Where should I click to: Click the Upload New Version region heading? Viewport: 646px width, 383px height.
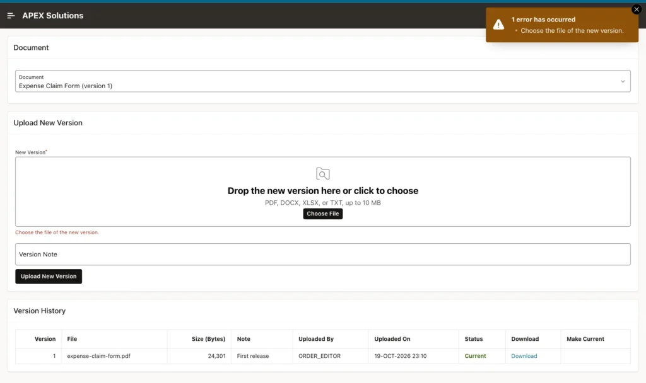(48, 123)
